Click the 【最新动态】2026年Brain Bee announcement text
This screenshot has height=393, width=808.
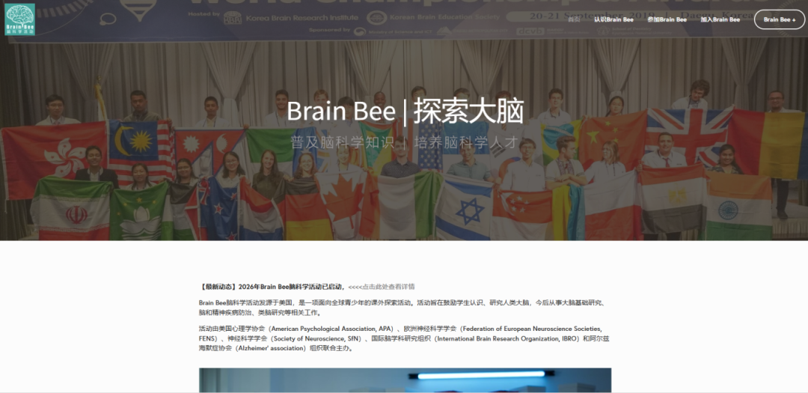pos(272,287)
